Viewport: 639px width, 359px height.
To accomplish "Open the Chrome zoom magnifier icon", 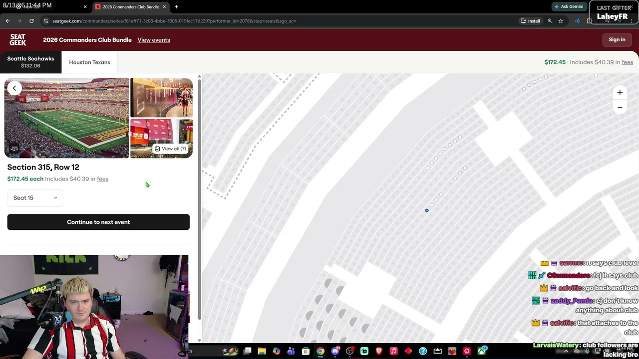I will coord(550,21).
